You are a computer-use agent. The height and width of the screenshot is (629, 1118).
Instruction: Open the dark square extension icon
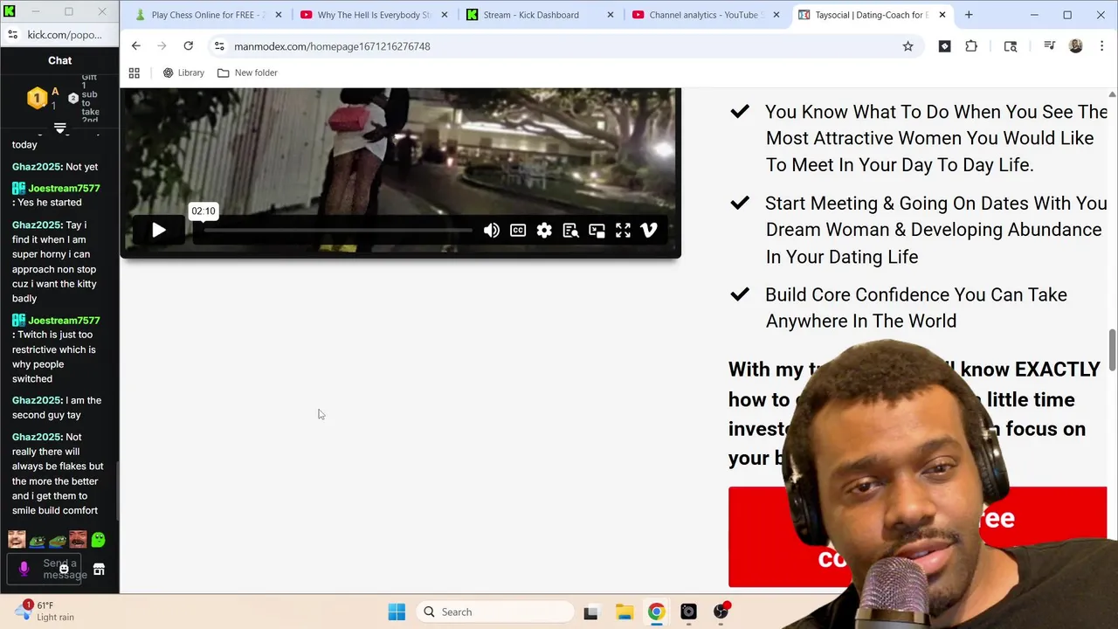click(x=944, y=46)
